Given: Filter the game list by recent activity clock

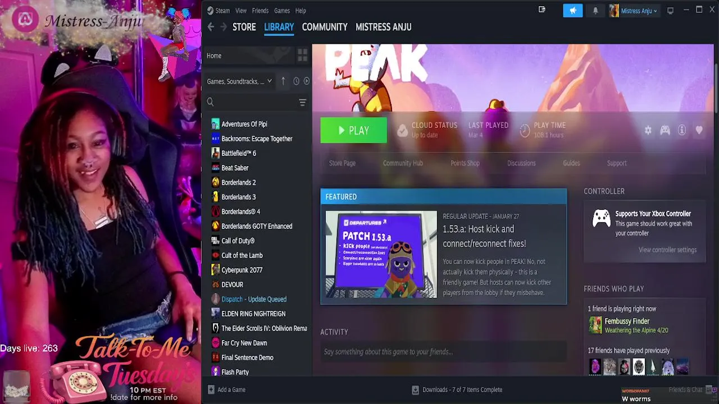Looking at the screenshot, I should [x=296, y=81].
